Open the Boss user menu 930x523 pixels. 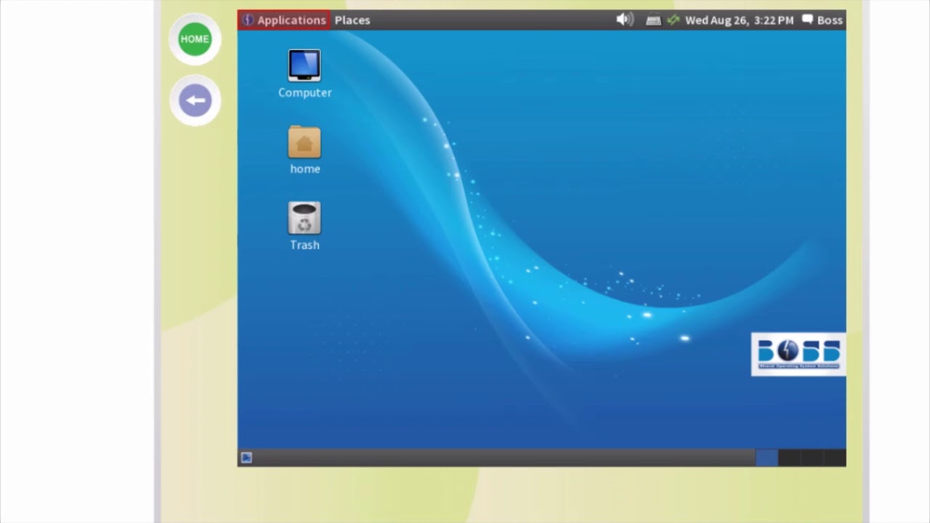[822, 20]
